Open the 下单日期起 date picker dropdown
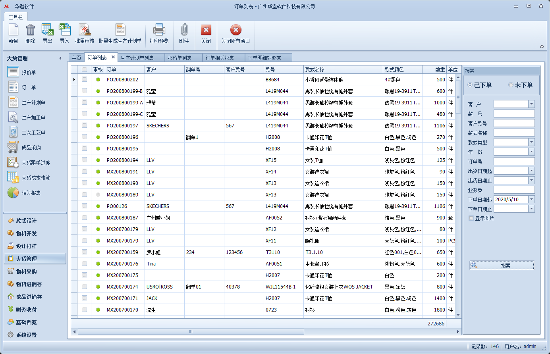 point(531,199)
